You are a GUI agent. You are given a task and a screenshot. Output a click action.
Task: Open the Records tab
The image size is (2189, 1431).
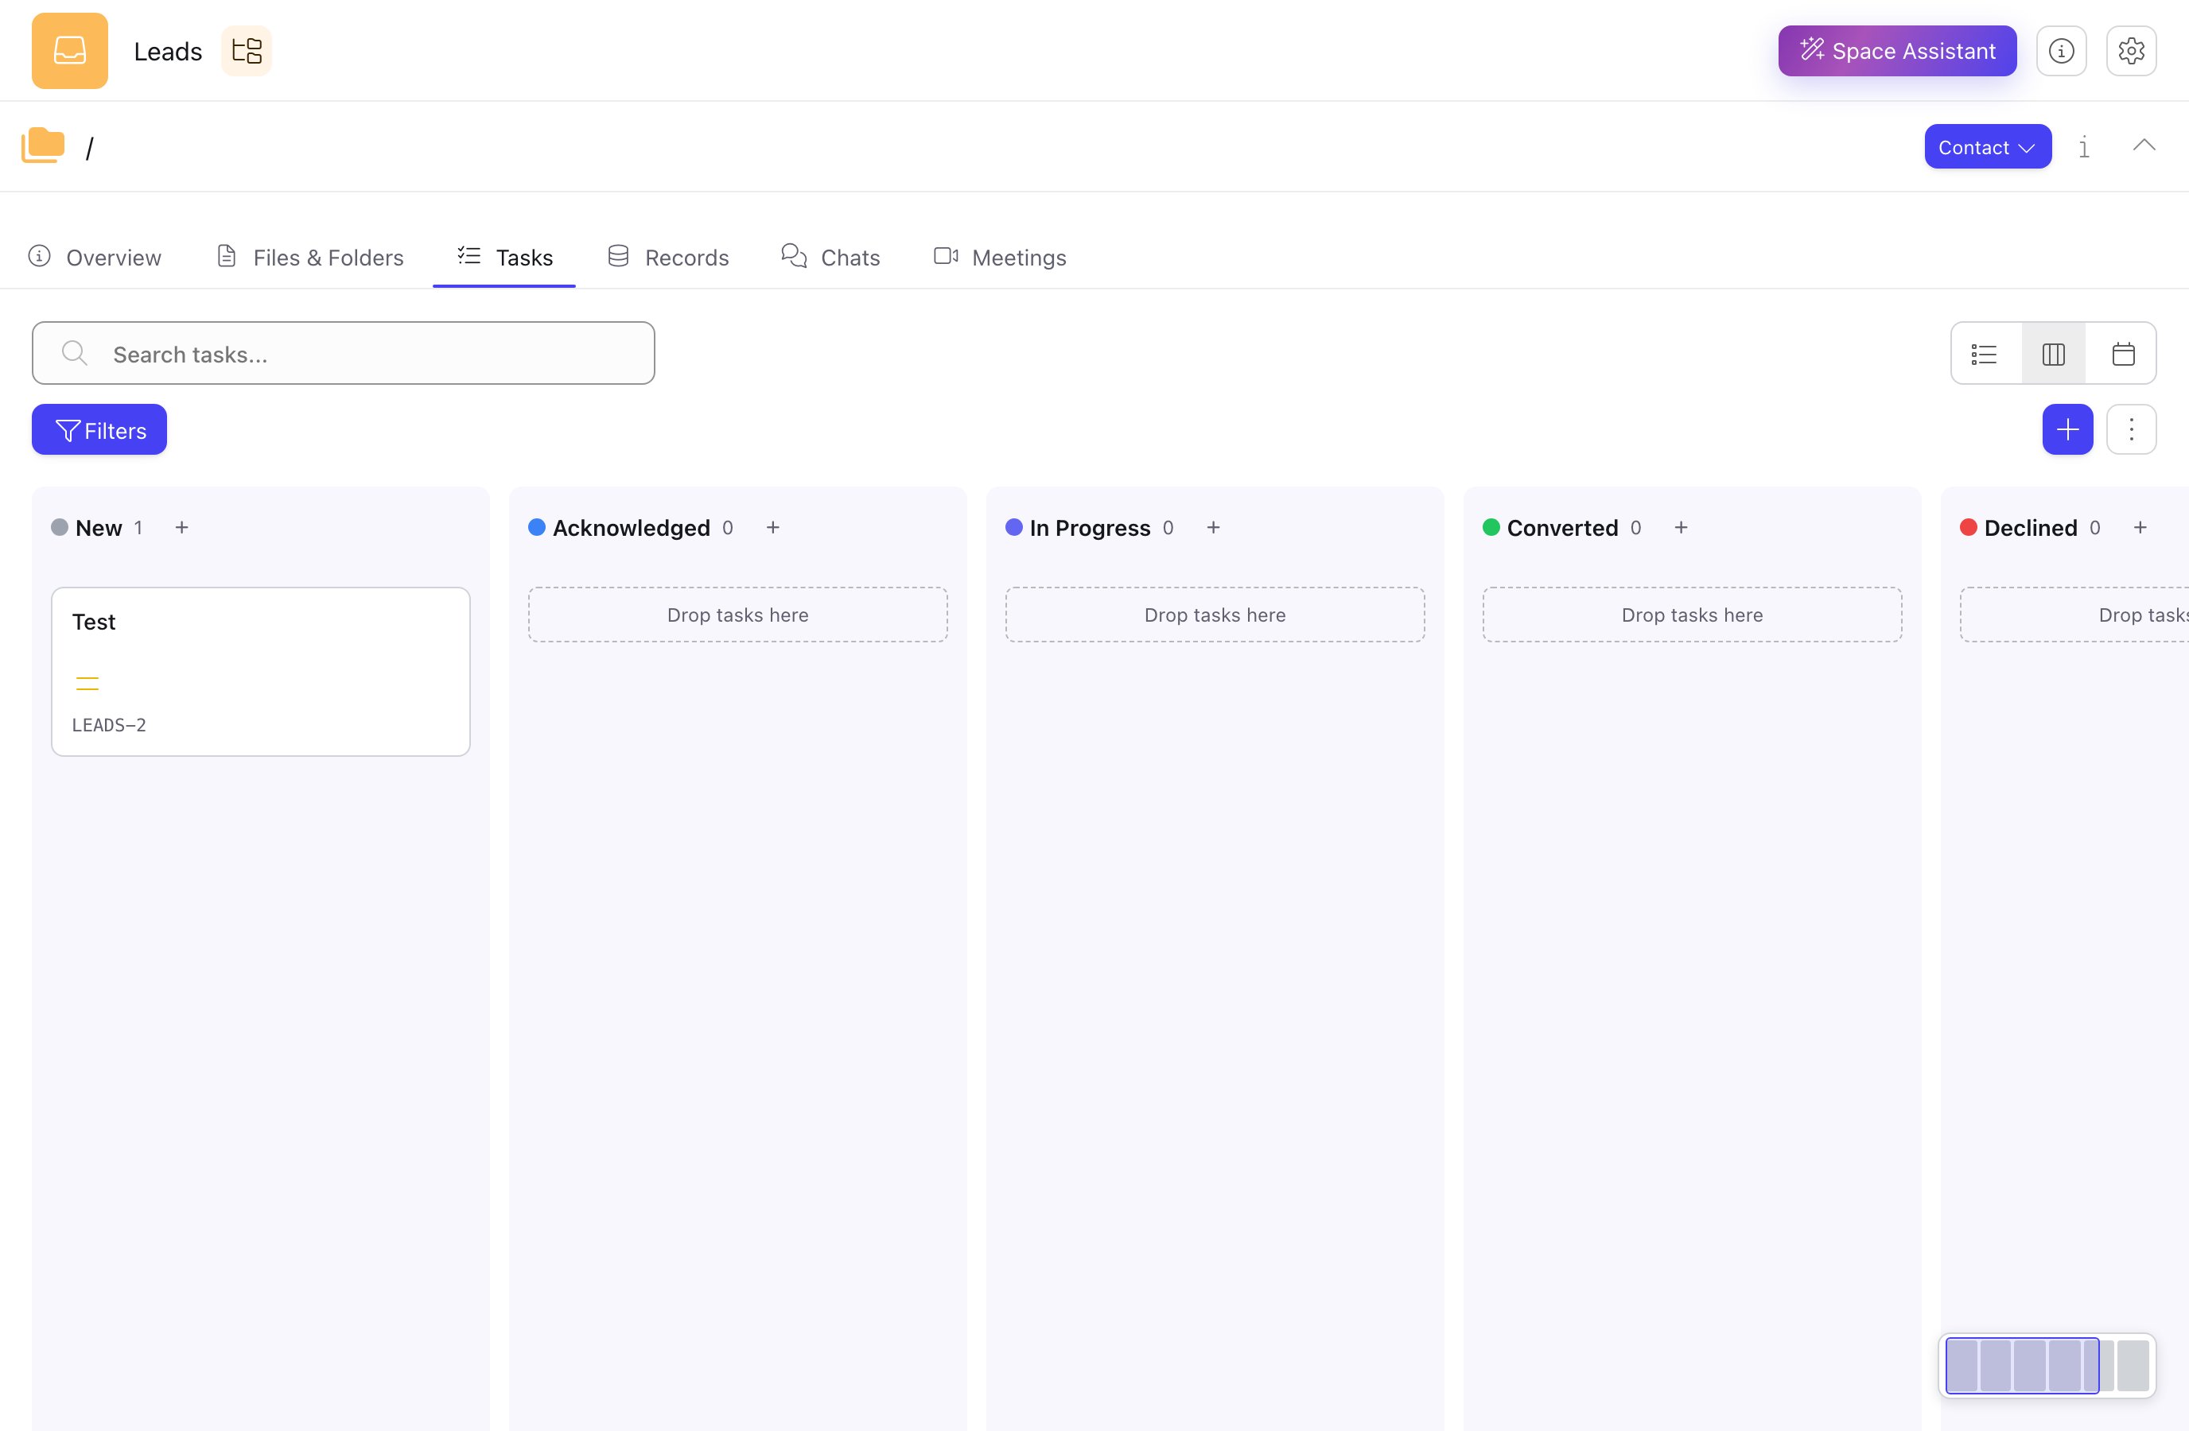coord(669,258)
